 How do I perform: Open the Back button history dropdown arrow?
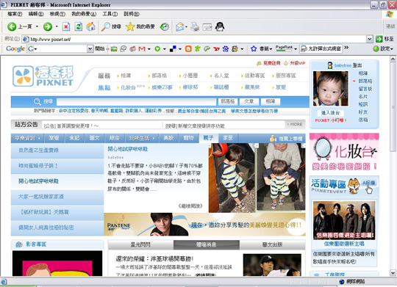coord(37,26)
